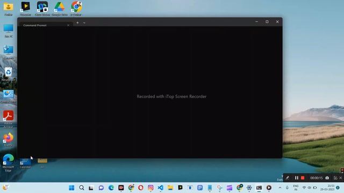Open a new terminal tab with plus button
344x193 pixels.
click(x=77, y=23)
